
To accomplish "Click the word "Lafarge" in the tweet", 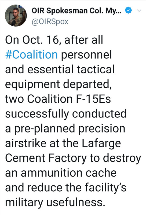I will pyautogui.click(x=101, y=144).
